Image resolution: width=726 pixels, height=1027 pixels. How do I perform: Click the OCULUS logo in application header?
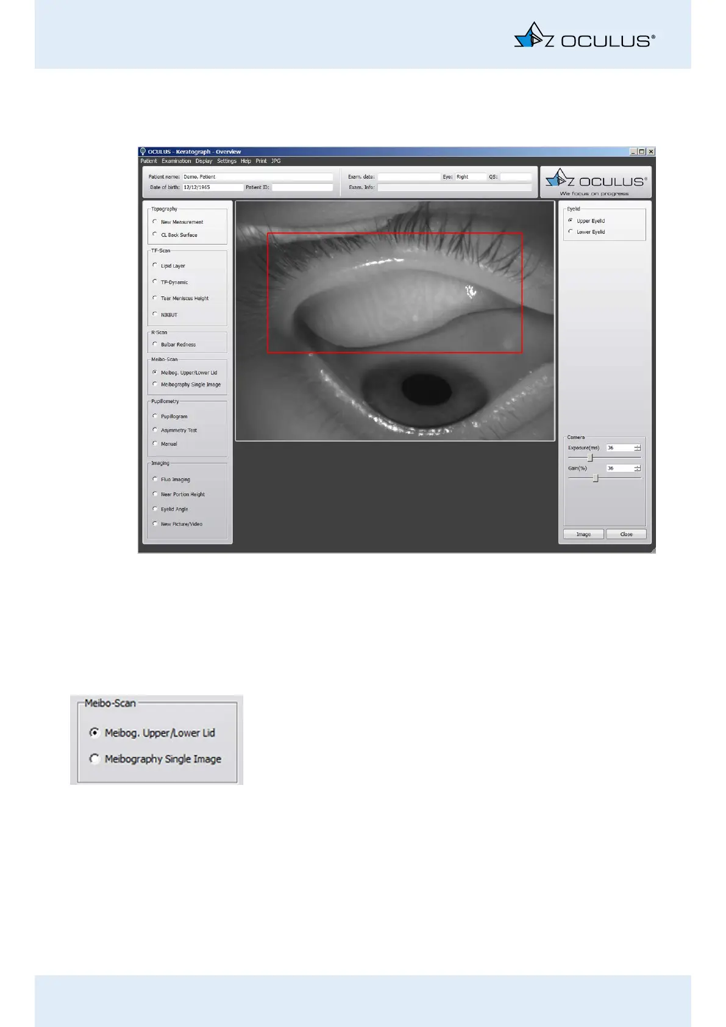click(596, 182)
